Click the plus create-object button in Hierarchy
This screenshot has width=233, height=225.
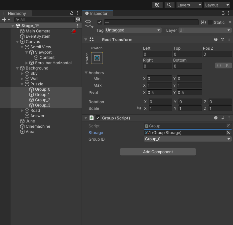click(x=4, y=20)
